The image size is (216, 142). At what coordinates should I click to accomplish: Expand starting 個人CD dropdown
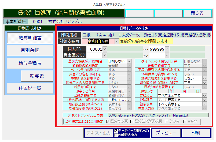pos(105,49)
